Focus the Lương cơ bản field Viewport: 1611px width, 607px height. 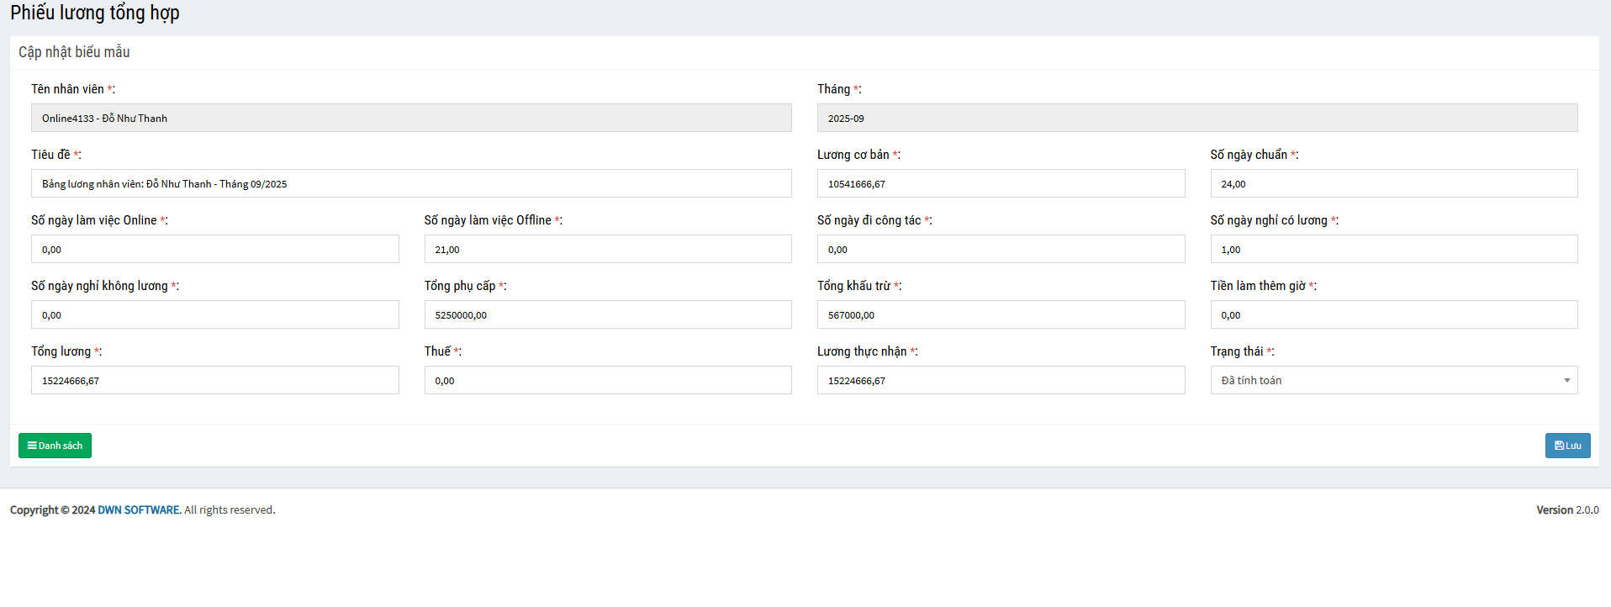1001,183
